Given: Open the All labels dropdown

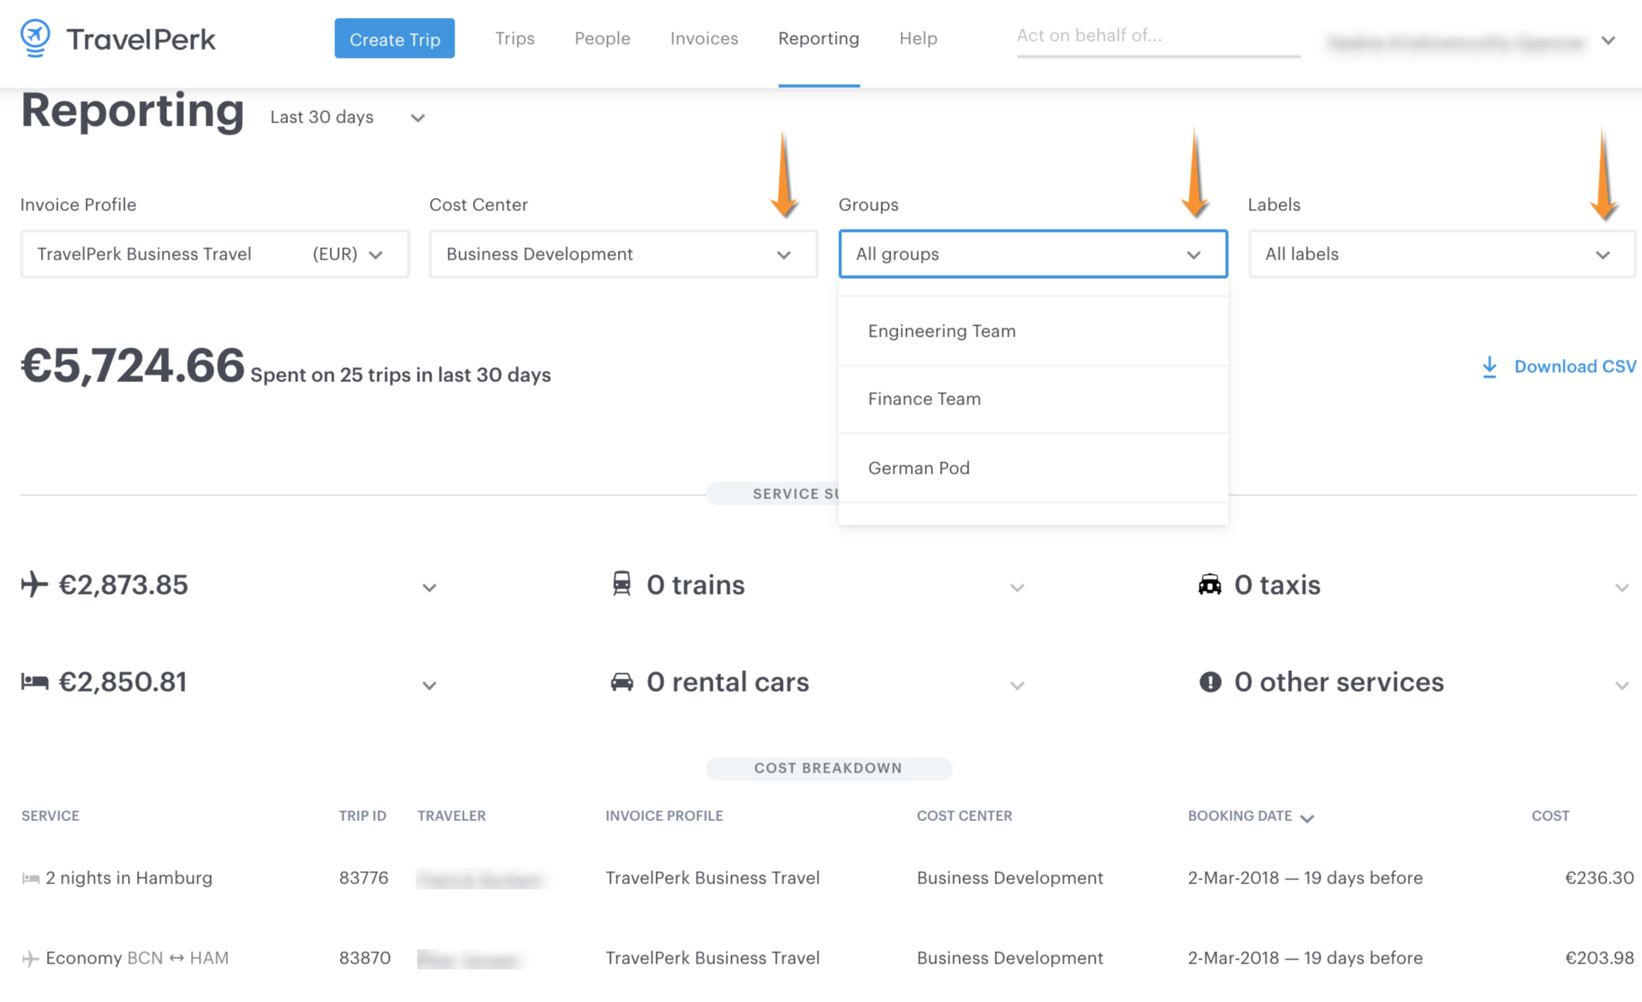Looking at the screenshot, I should click(1442, 253).
